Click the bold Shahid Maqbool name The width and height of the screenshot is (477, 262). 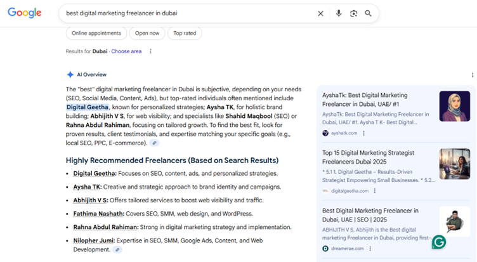click(x=249, y=116)
